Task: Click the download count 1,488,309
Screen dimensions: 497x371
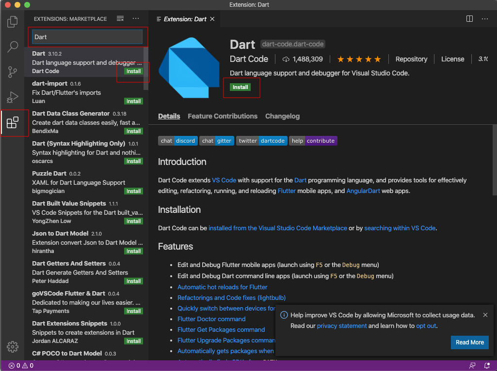Action: tap(303, 59)
